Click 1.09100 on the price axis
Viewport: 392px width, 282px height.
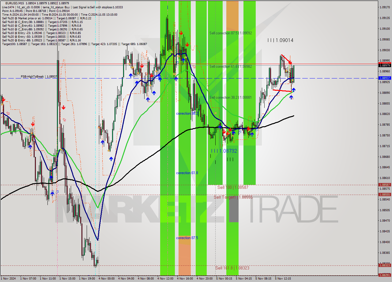pyautogui.click(x=385, y=29)
